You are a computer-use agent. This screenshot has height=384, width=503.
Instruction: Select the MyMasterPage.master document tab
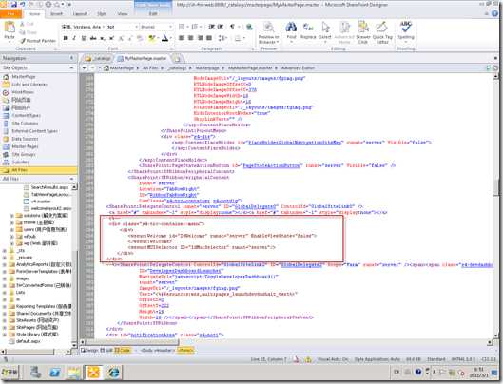[x=142, y=58]
